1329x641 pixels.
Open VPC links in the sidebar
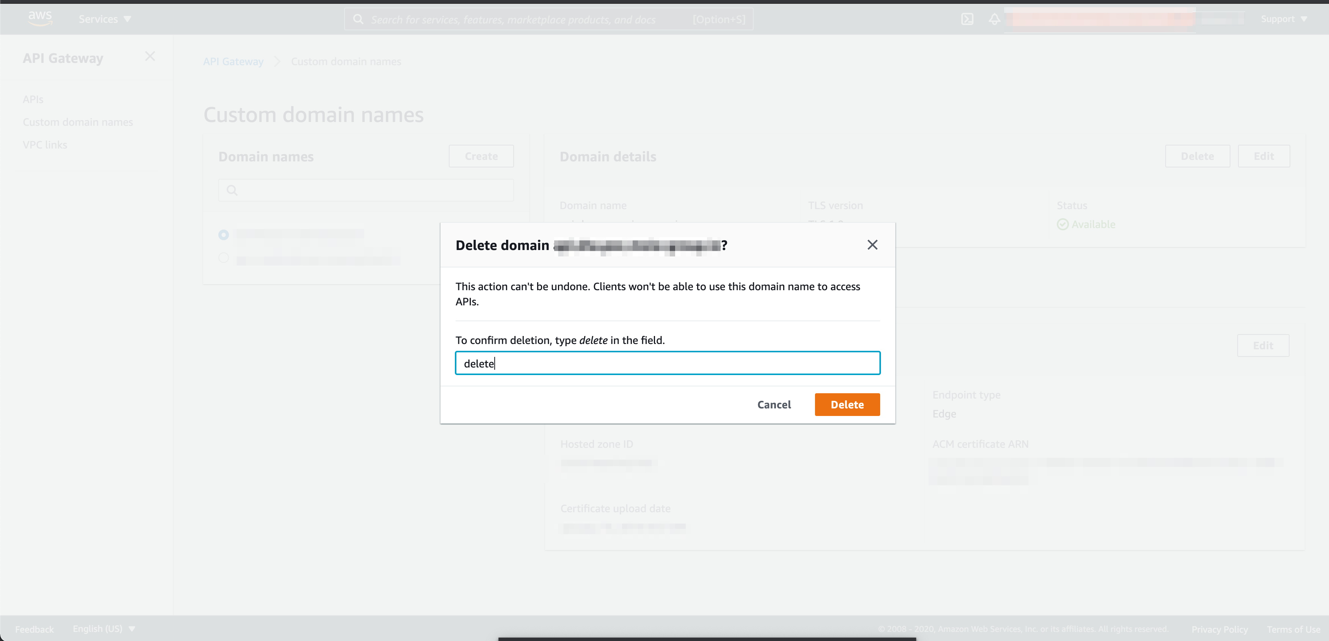coord(45,145)
